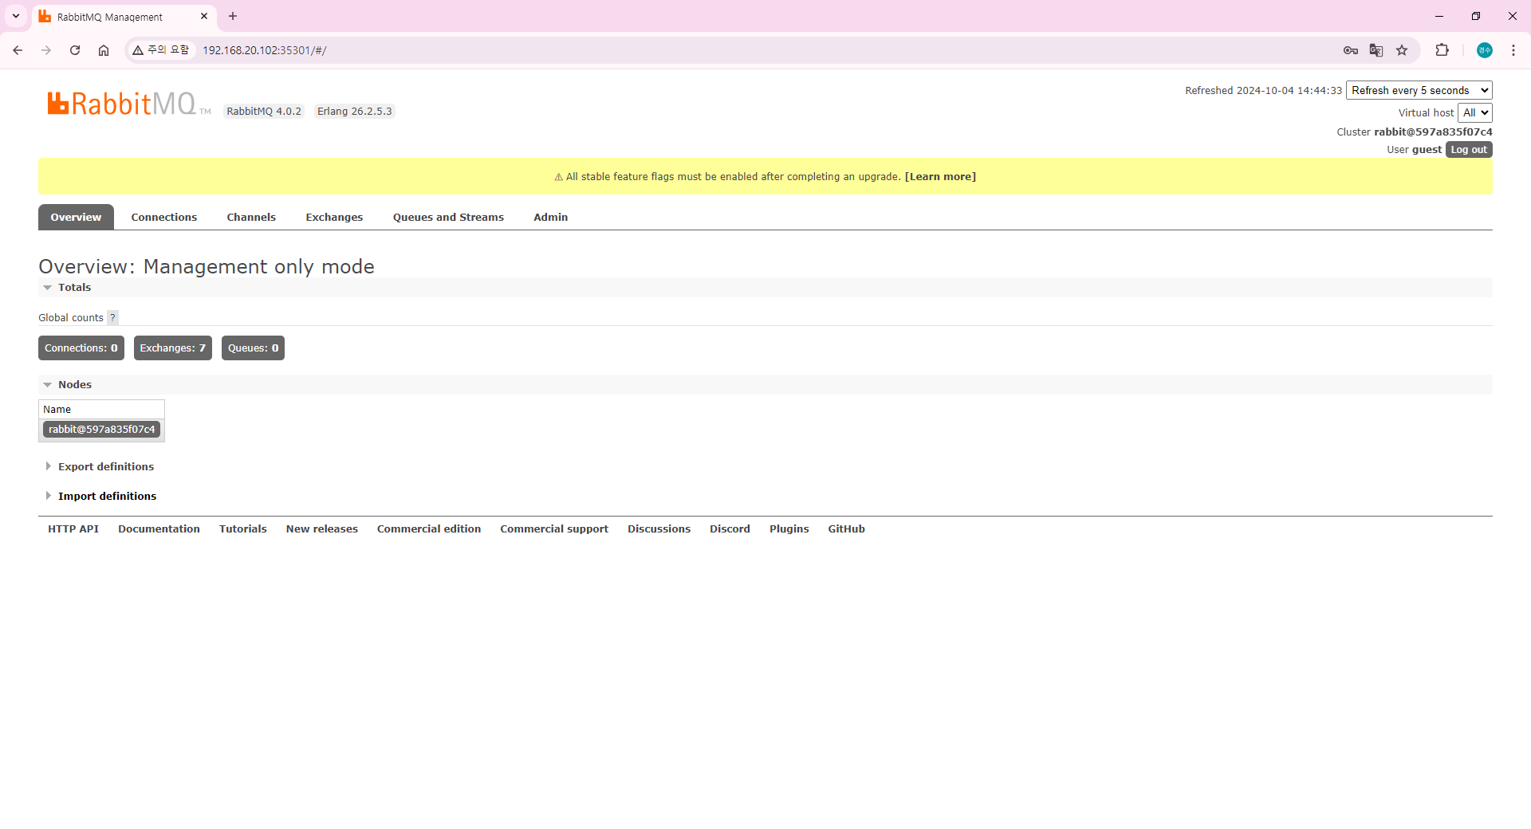Click the Overview: Management only mode heading
Viewport: 1531px width, 829px height.
pos(207,266)
